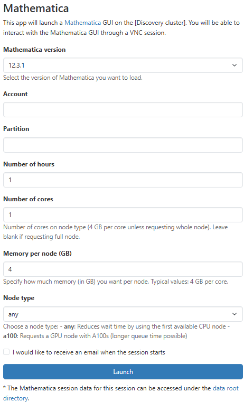
Task: Enable the email notification checkbox
Action: click(6, 352)
